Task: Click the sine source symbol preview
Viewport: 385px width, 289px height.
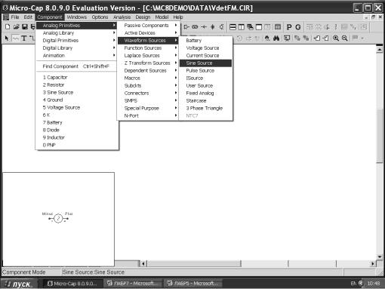Action: pyautogui.click(x=58, y=218)
